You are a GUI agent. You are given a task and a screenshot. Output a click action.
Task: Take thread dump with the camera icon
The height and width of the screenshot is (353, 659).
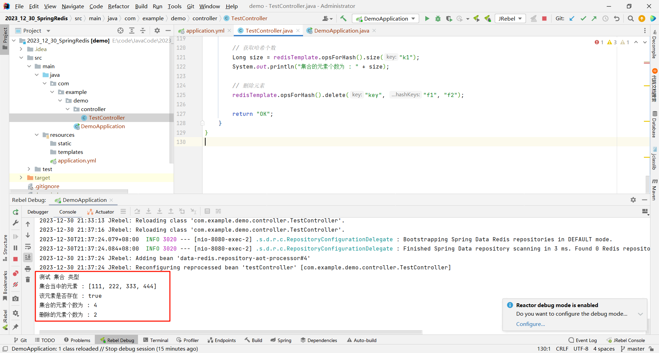tap(15, 299)
